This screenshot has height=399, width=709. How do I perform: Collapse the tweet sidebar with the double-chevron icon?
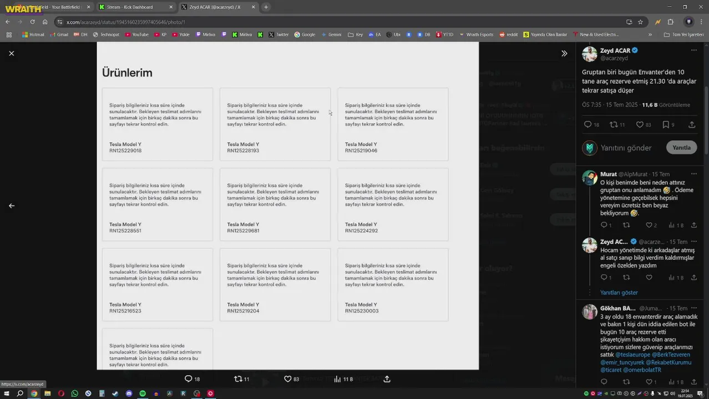click(x=564, y=53)
